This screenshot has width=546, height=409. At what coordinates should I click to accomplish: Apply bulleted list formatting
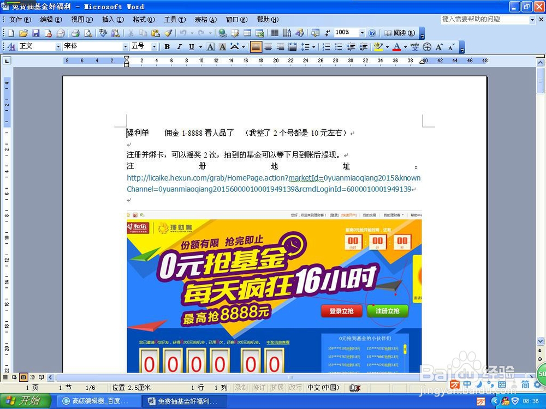coord(339,46)
